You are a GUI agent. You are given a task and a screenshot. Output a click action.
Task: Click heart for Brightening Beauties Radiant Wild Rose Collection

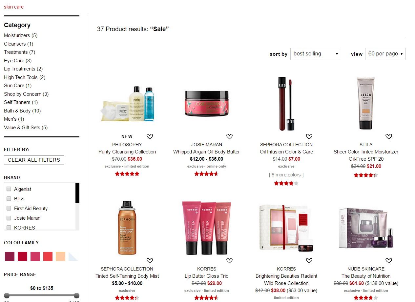(309, 261)
